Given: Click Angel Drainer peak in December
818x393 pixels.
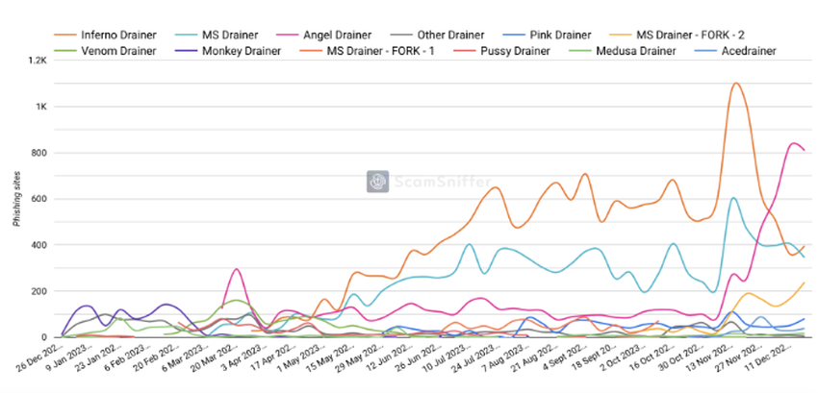Looking at the screenshot, I should coord(795,143).
